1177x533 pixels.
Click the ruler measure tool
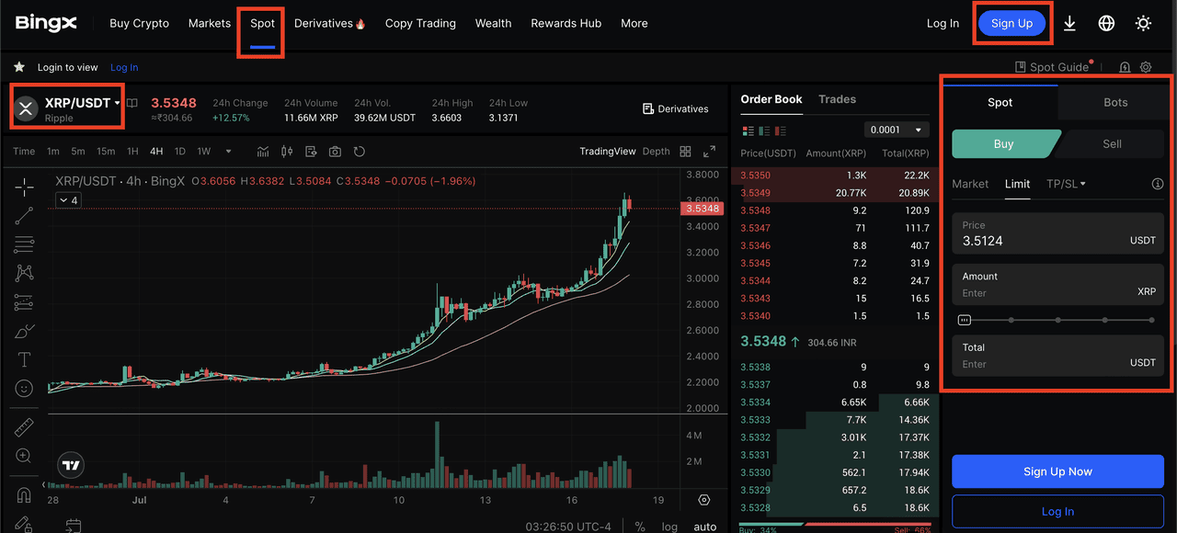tap(24, 428)
